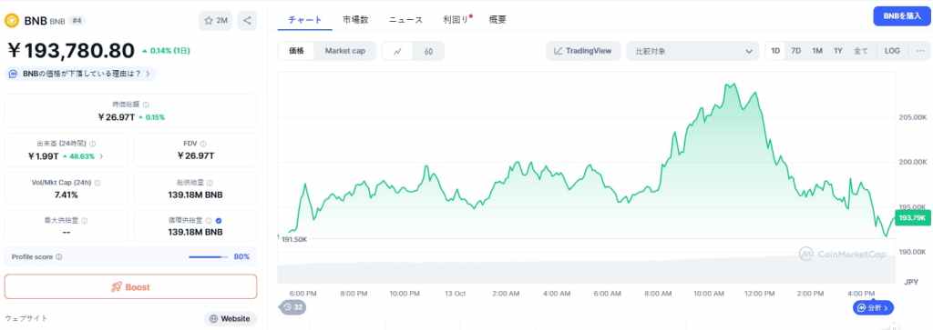This screenshot has width=933, height=330.
Task: Click the rocket icon on Boost
Action: point(117,287)
